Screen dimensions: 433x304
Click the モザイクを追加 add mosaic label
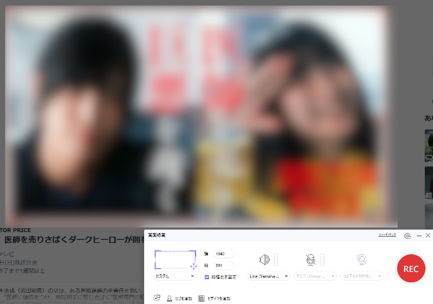(219, 298)
